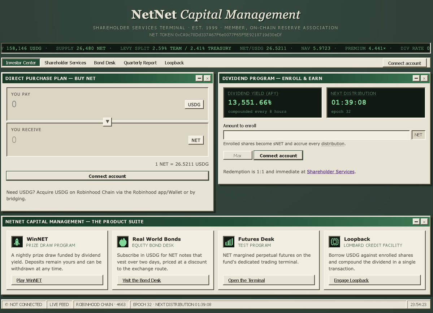
Task: Click the LEVY SPLIT ticker entry
Action: (176, 48)
